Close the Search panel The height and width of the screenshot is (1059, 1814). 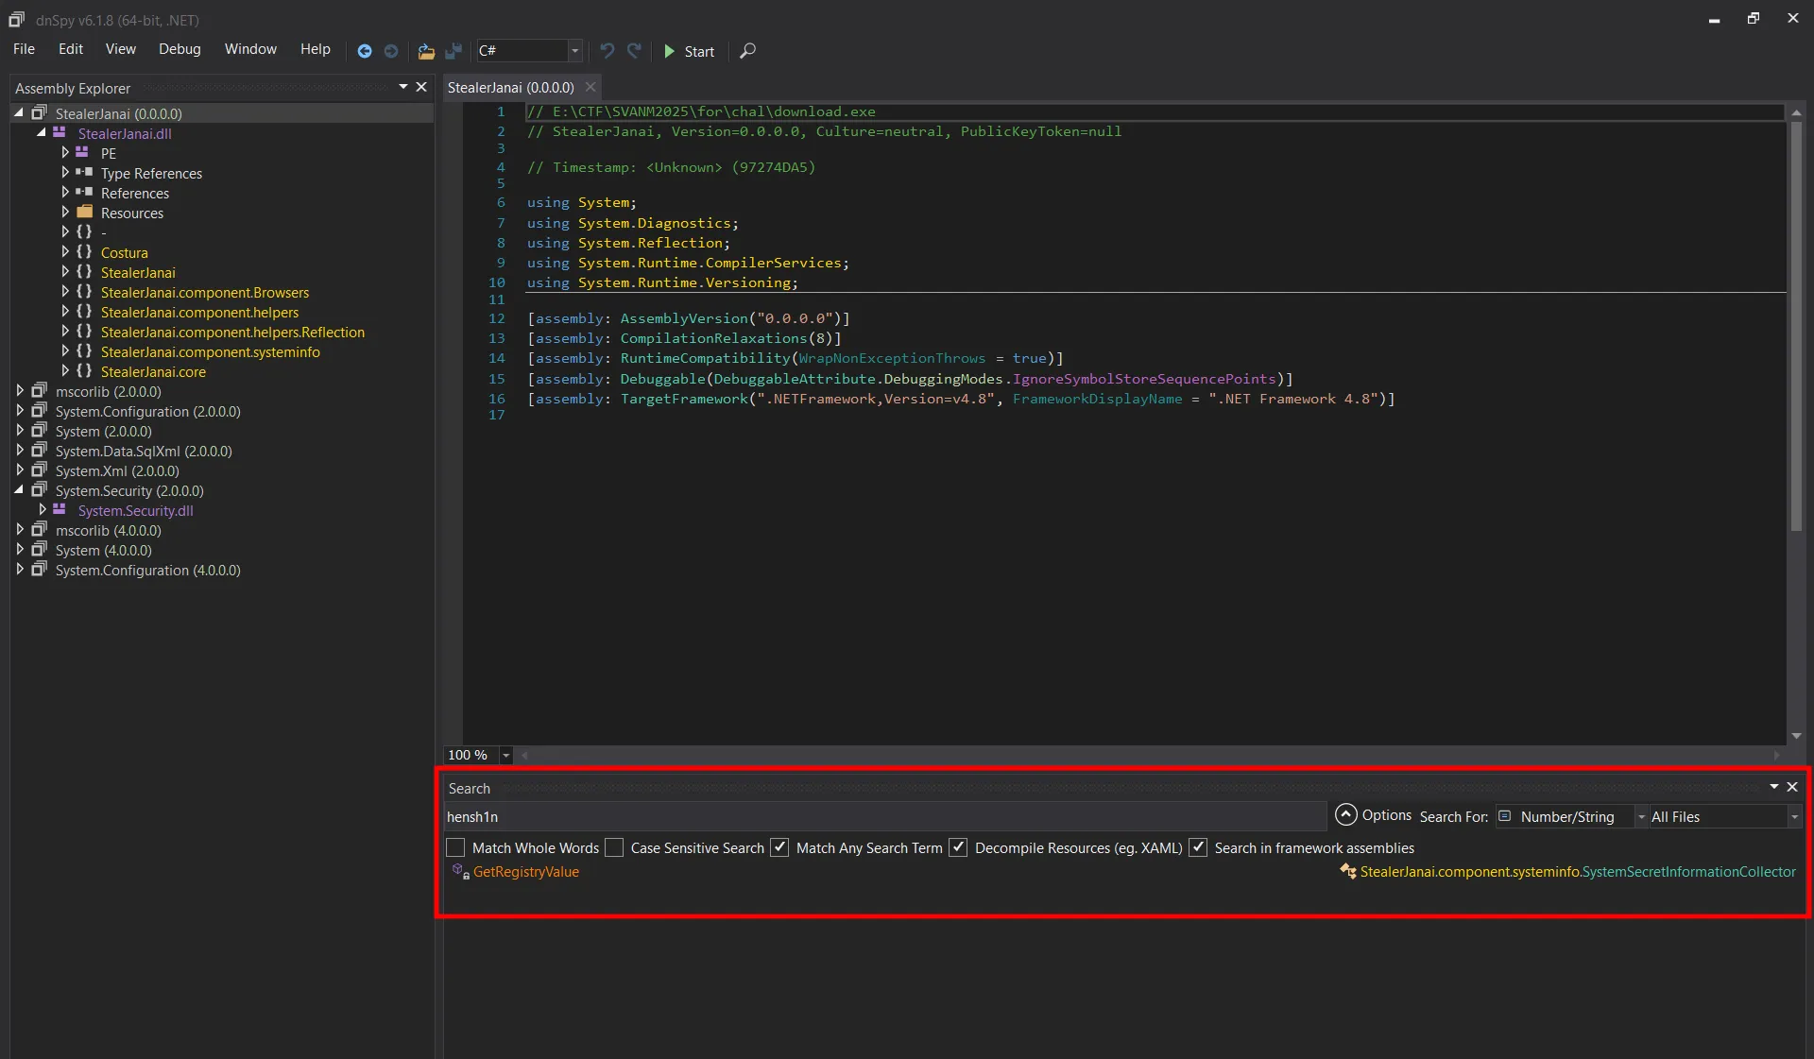tap(1792, 787)
